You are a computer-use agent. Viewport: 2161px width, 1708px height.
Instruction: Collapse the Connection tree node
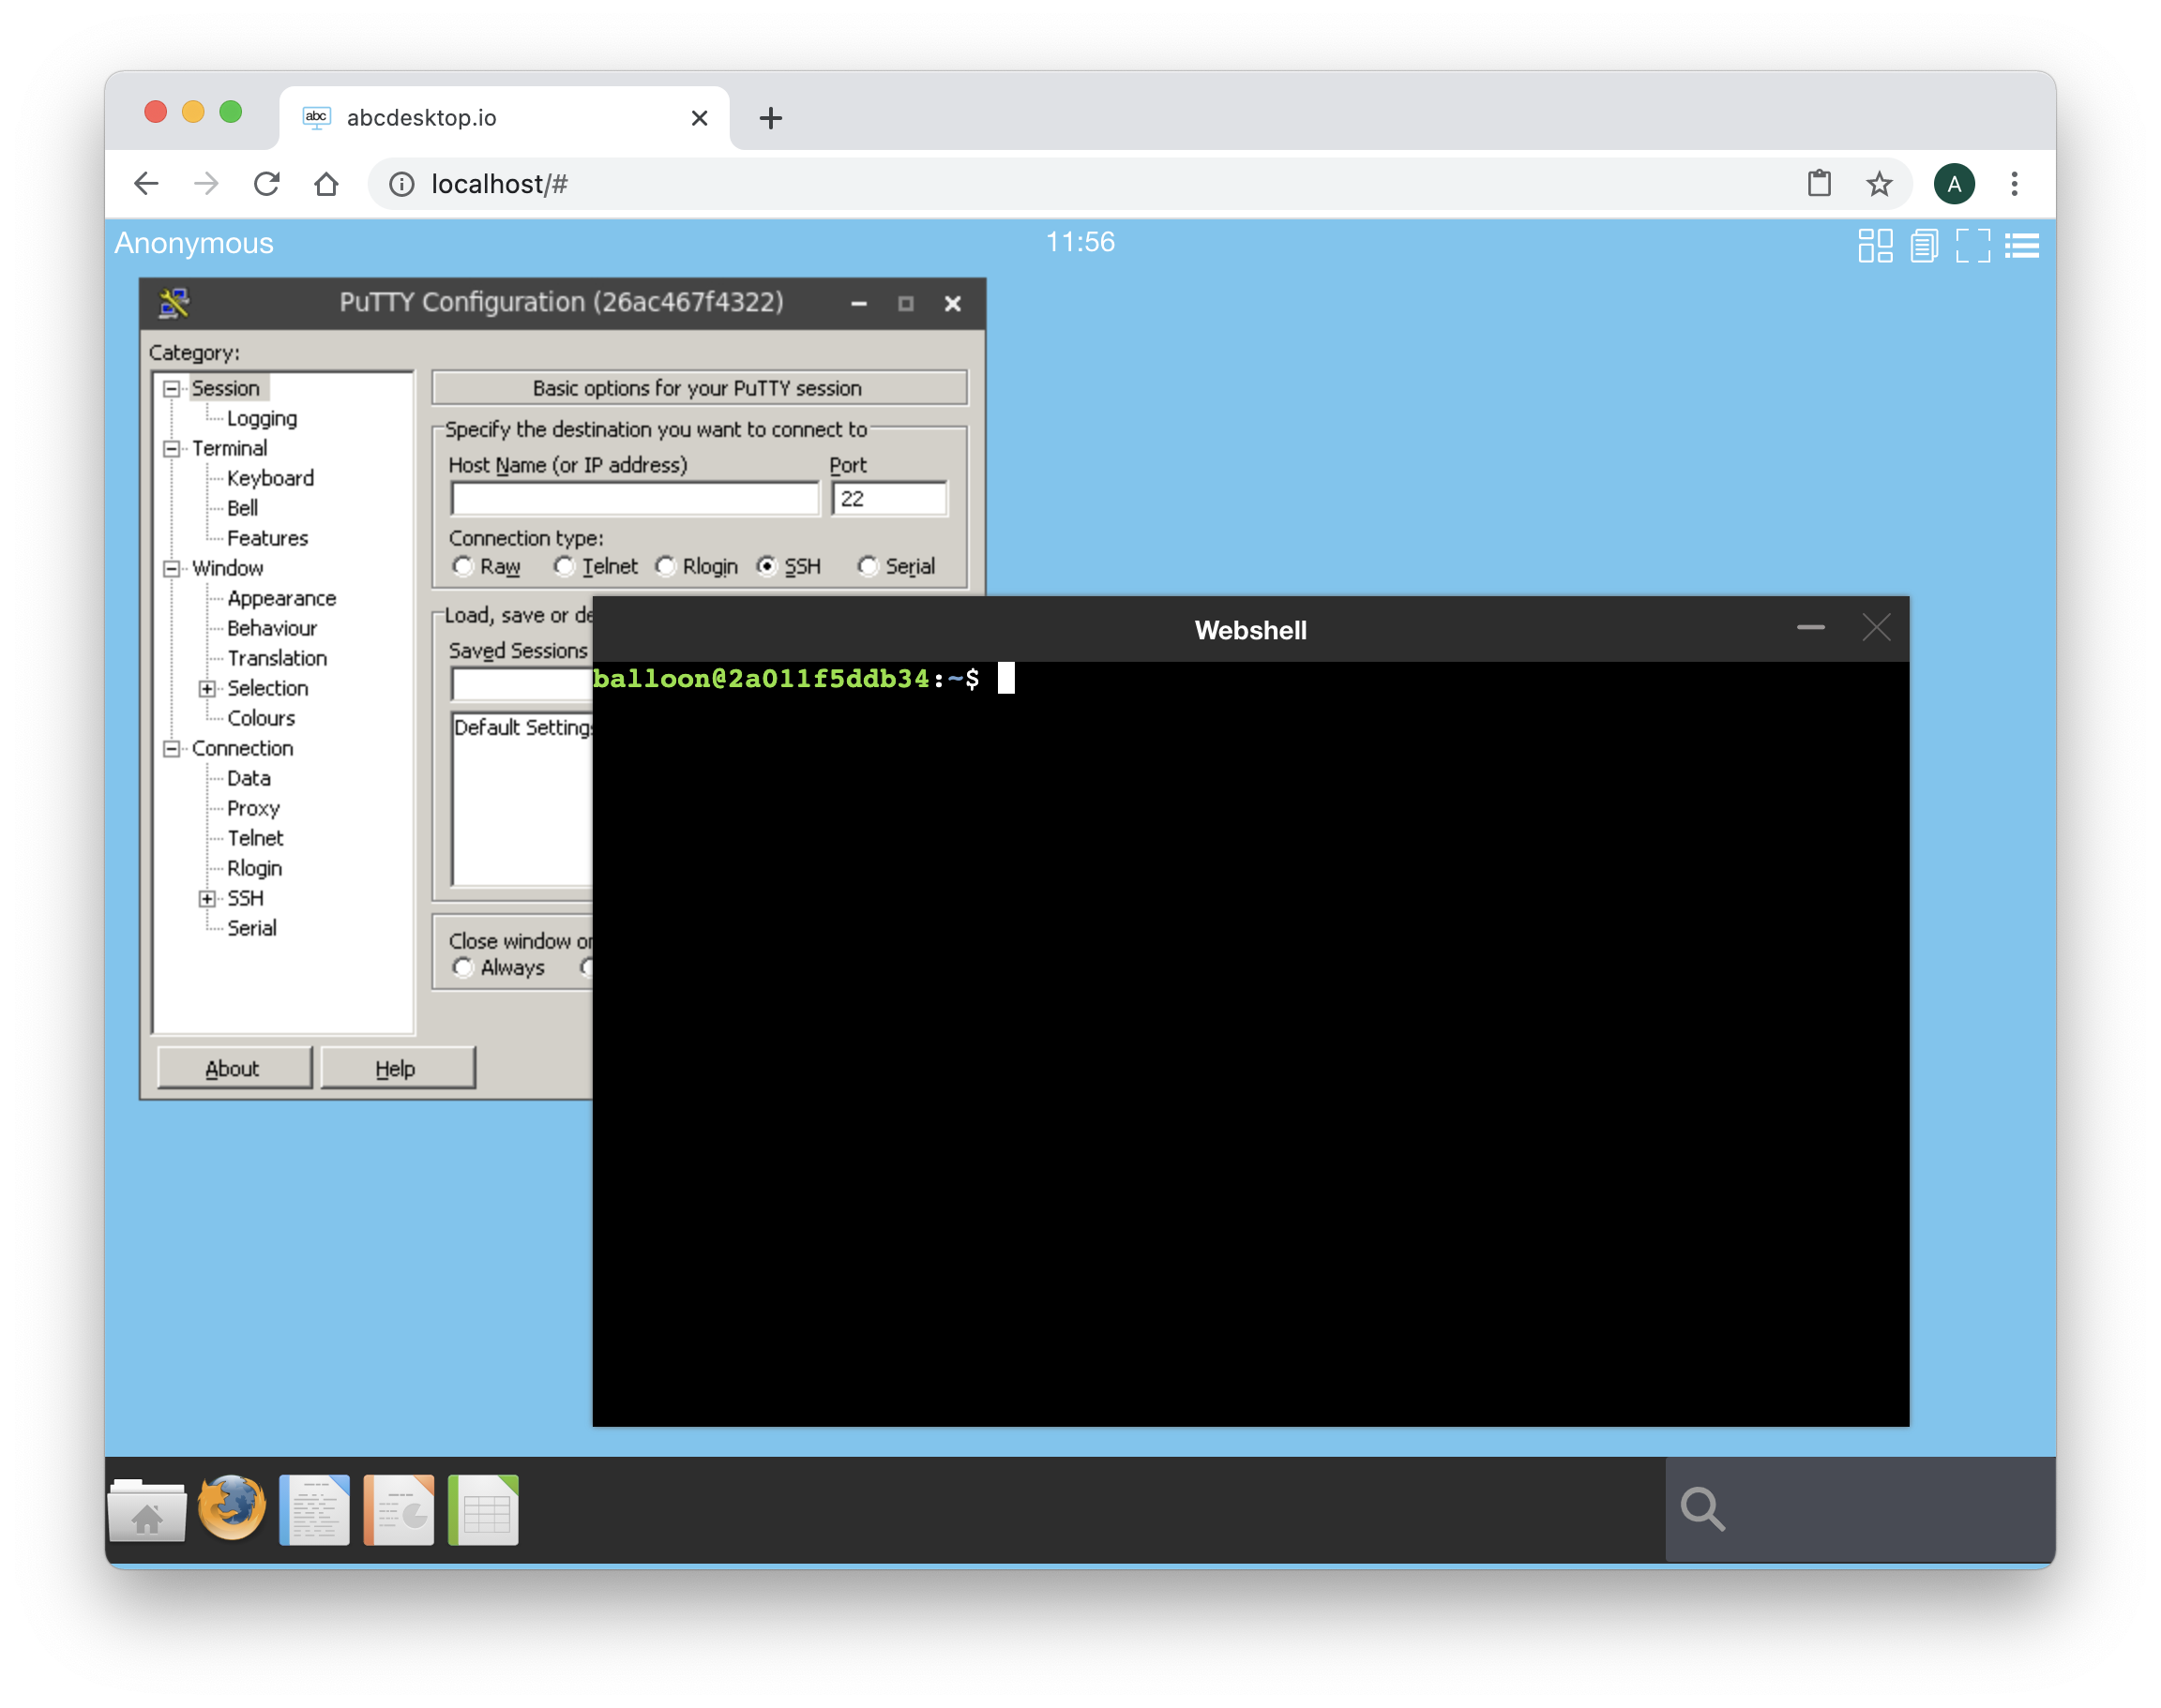click(172, 749)
